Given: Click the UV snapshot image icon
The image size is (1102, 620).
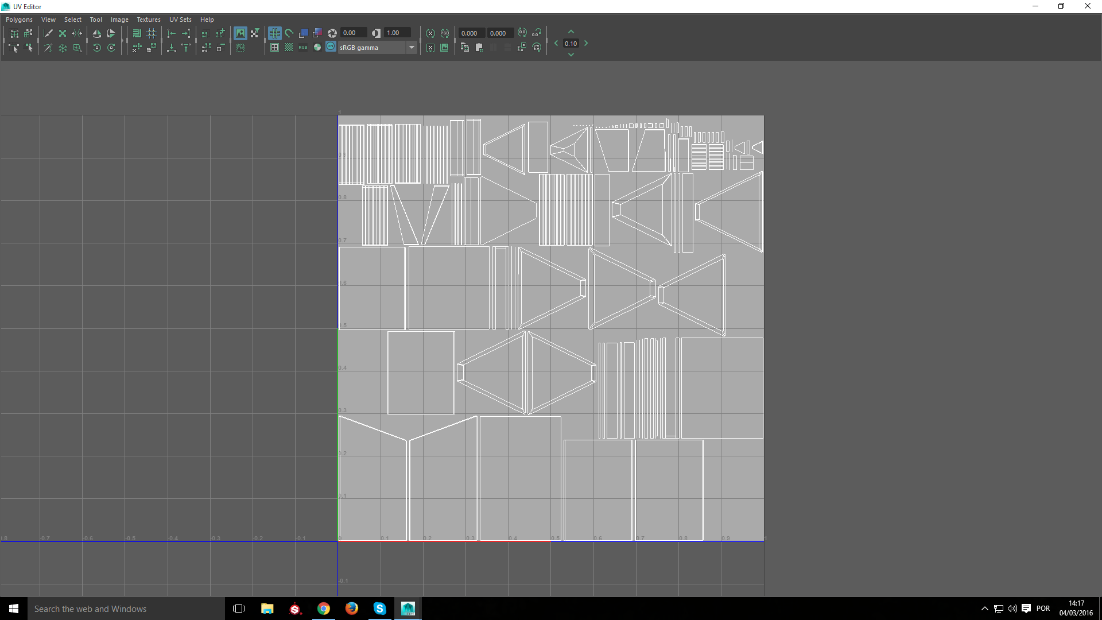Looking at the screenshot, I should (x=445, y=48).
